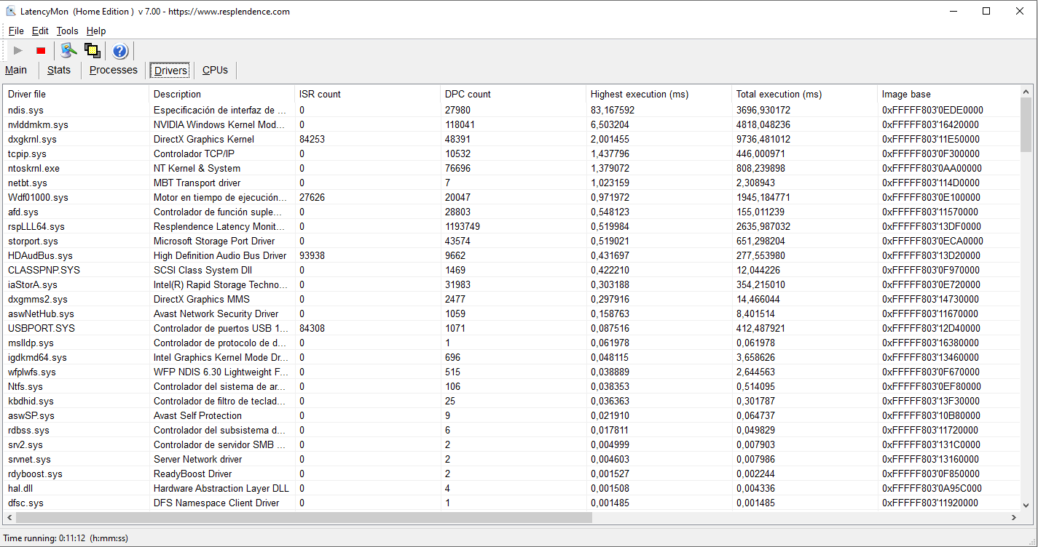
Task: Select the aswNetHub.sys driver row
Action: 511,314
